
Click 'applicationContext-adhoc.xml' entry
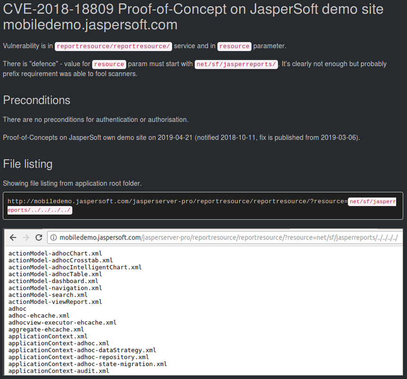(59, 343)
